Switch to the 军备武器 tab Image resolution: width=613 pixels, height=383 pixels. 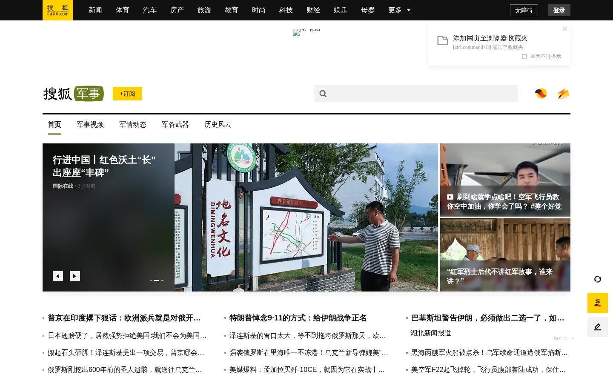pyautogui.click(x=175, y=125)
